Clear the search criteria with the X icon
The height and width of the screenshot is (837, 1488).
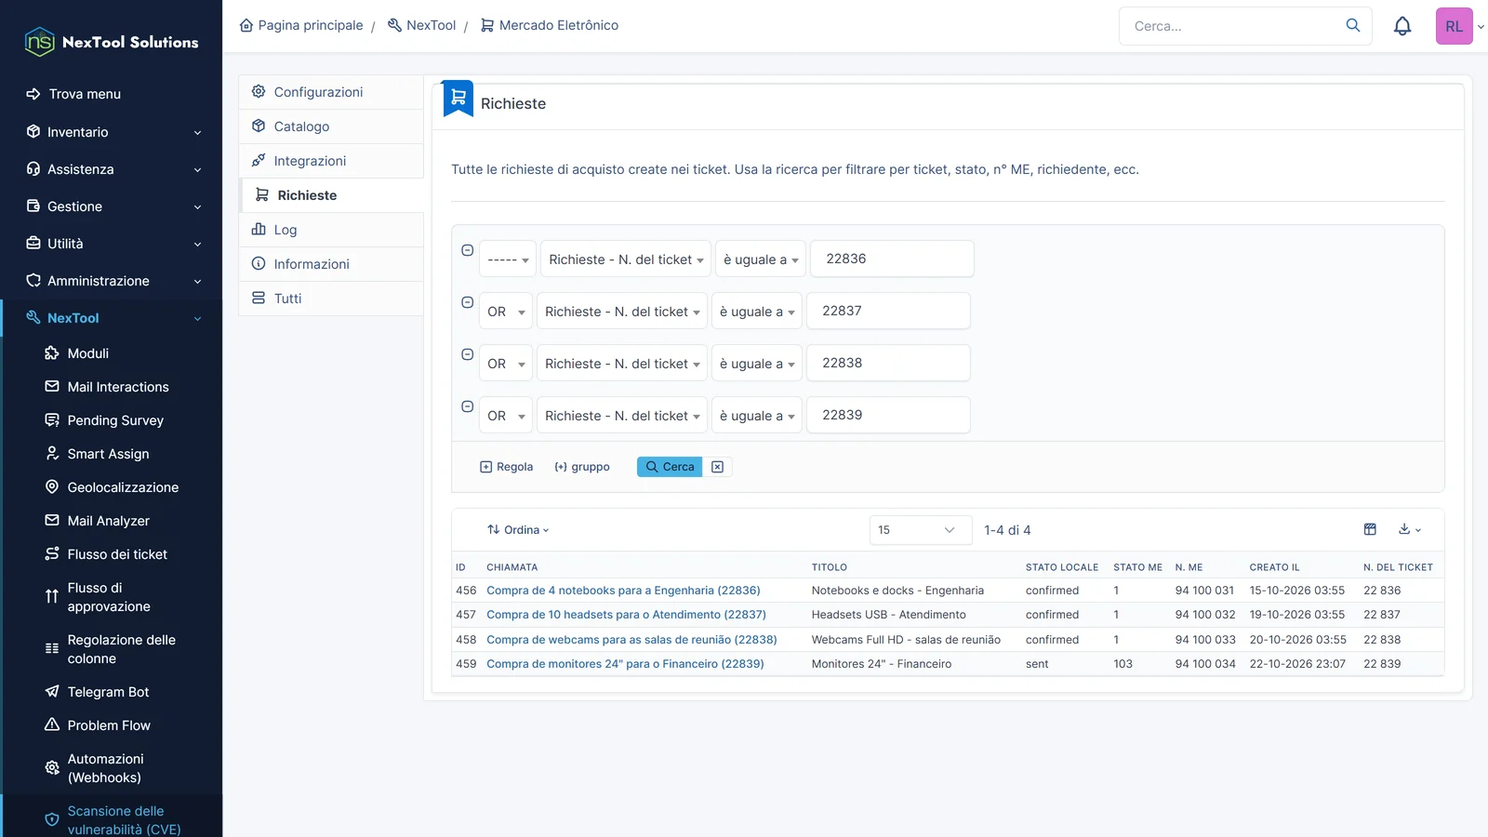pos(717,467)
